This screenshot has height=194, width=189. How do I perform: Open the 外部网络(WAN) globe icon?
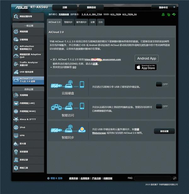click(16, 111)
